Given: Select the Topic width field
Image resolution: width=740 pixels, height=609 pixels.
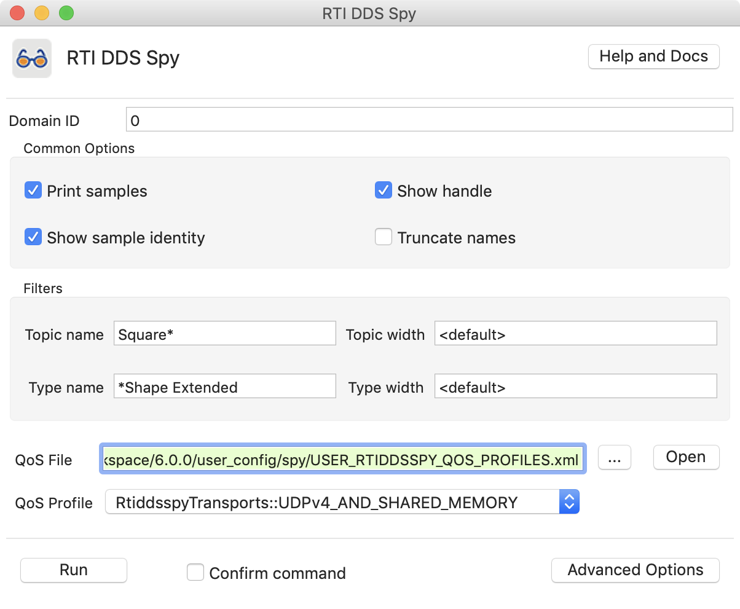Looking at the screenshot, I should [x=576, y=333].
